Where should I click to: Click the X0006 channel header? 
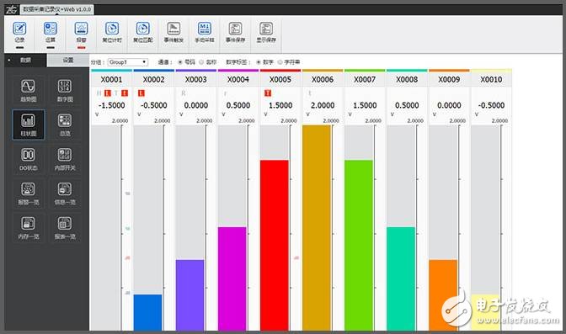point(323,79)
